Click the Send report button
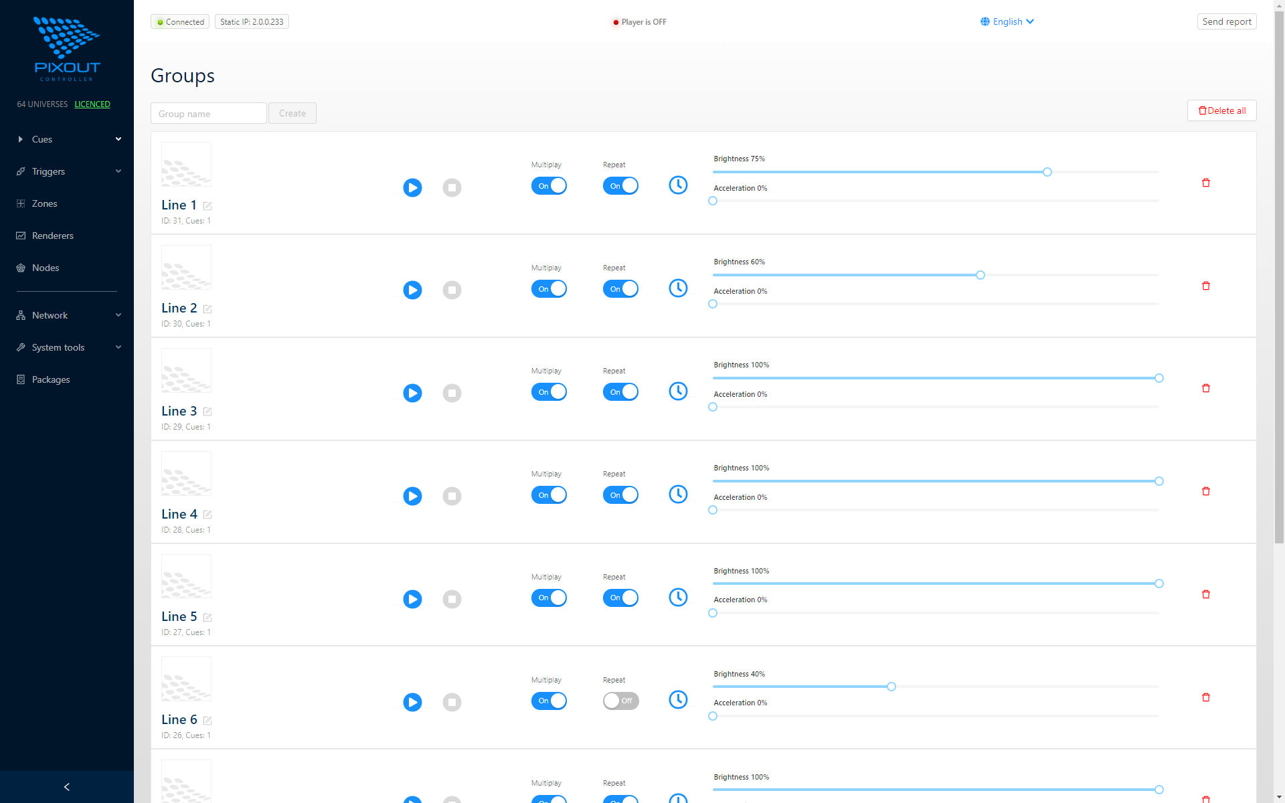Image resolution: width=1285 pixels, height=803 pixels. 1226,21
